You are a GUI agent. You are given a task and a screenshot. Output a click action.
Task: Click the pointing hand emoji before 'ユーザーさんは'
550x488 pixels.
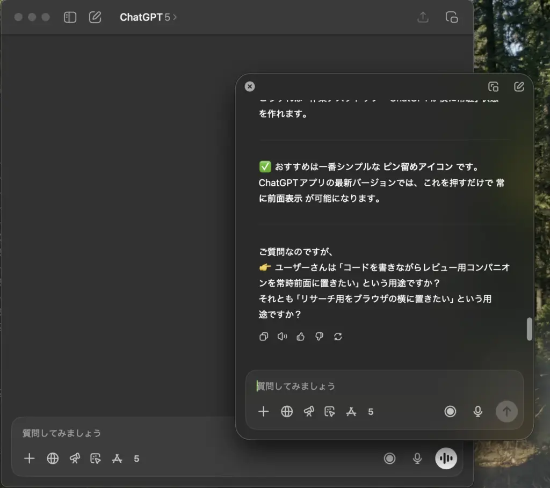(x=265, y=267)
